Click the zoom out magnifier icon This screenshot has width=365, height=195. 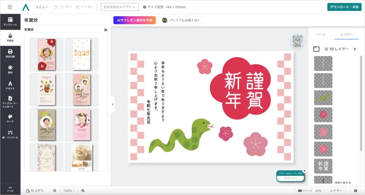pyautogui.click(x=55, y=190)
